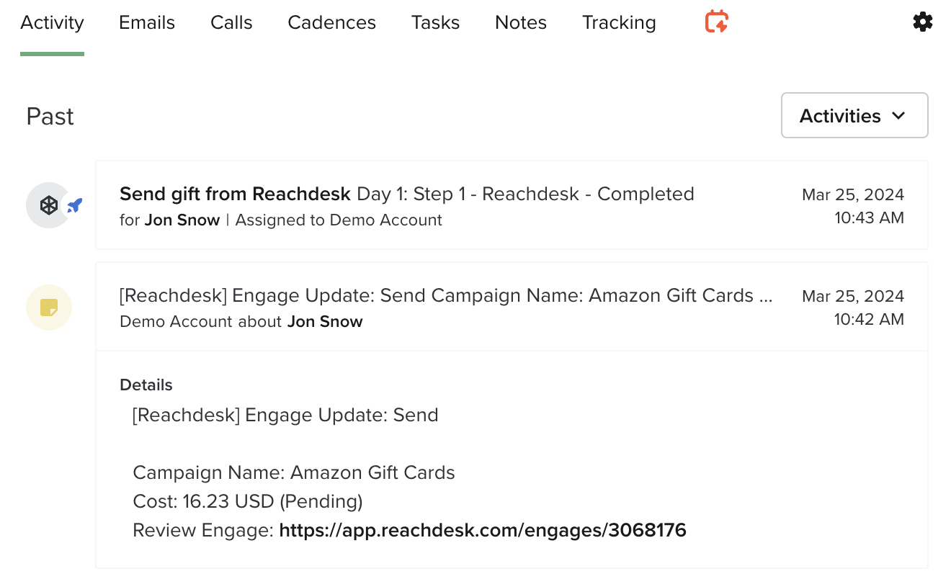Open the Reachdesk engage review link
The image size is (951, 579).
point(482,530)
